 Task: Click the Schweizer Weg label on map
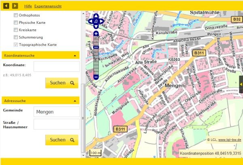click(117, 60)
